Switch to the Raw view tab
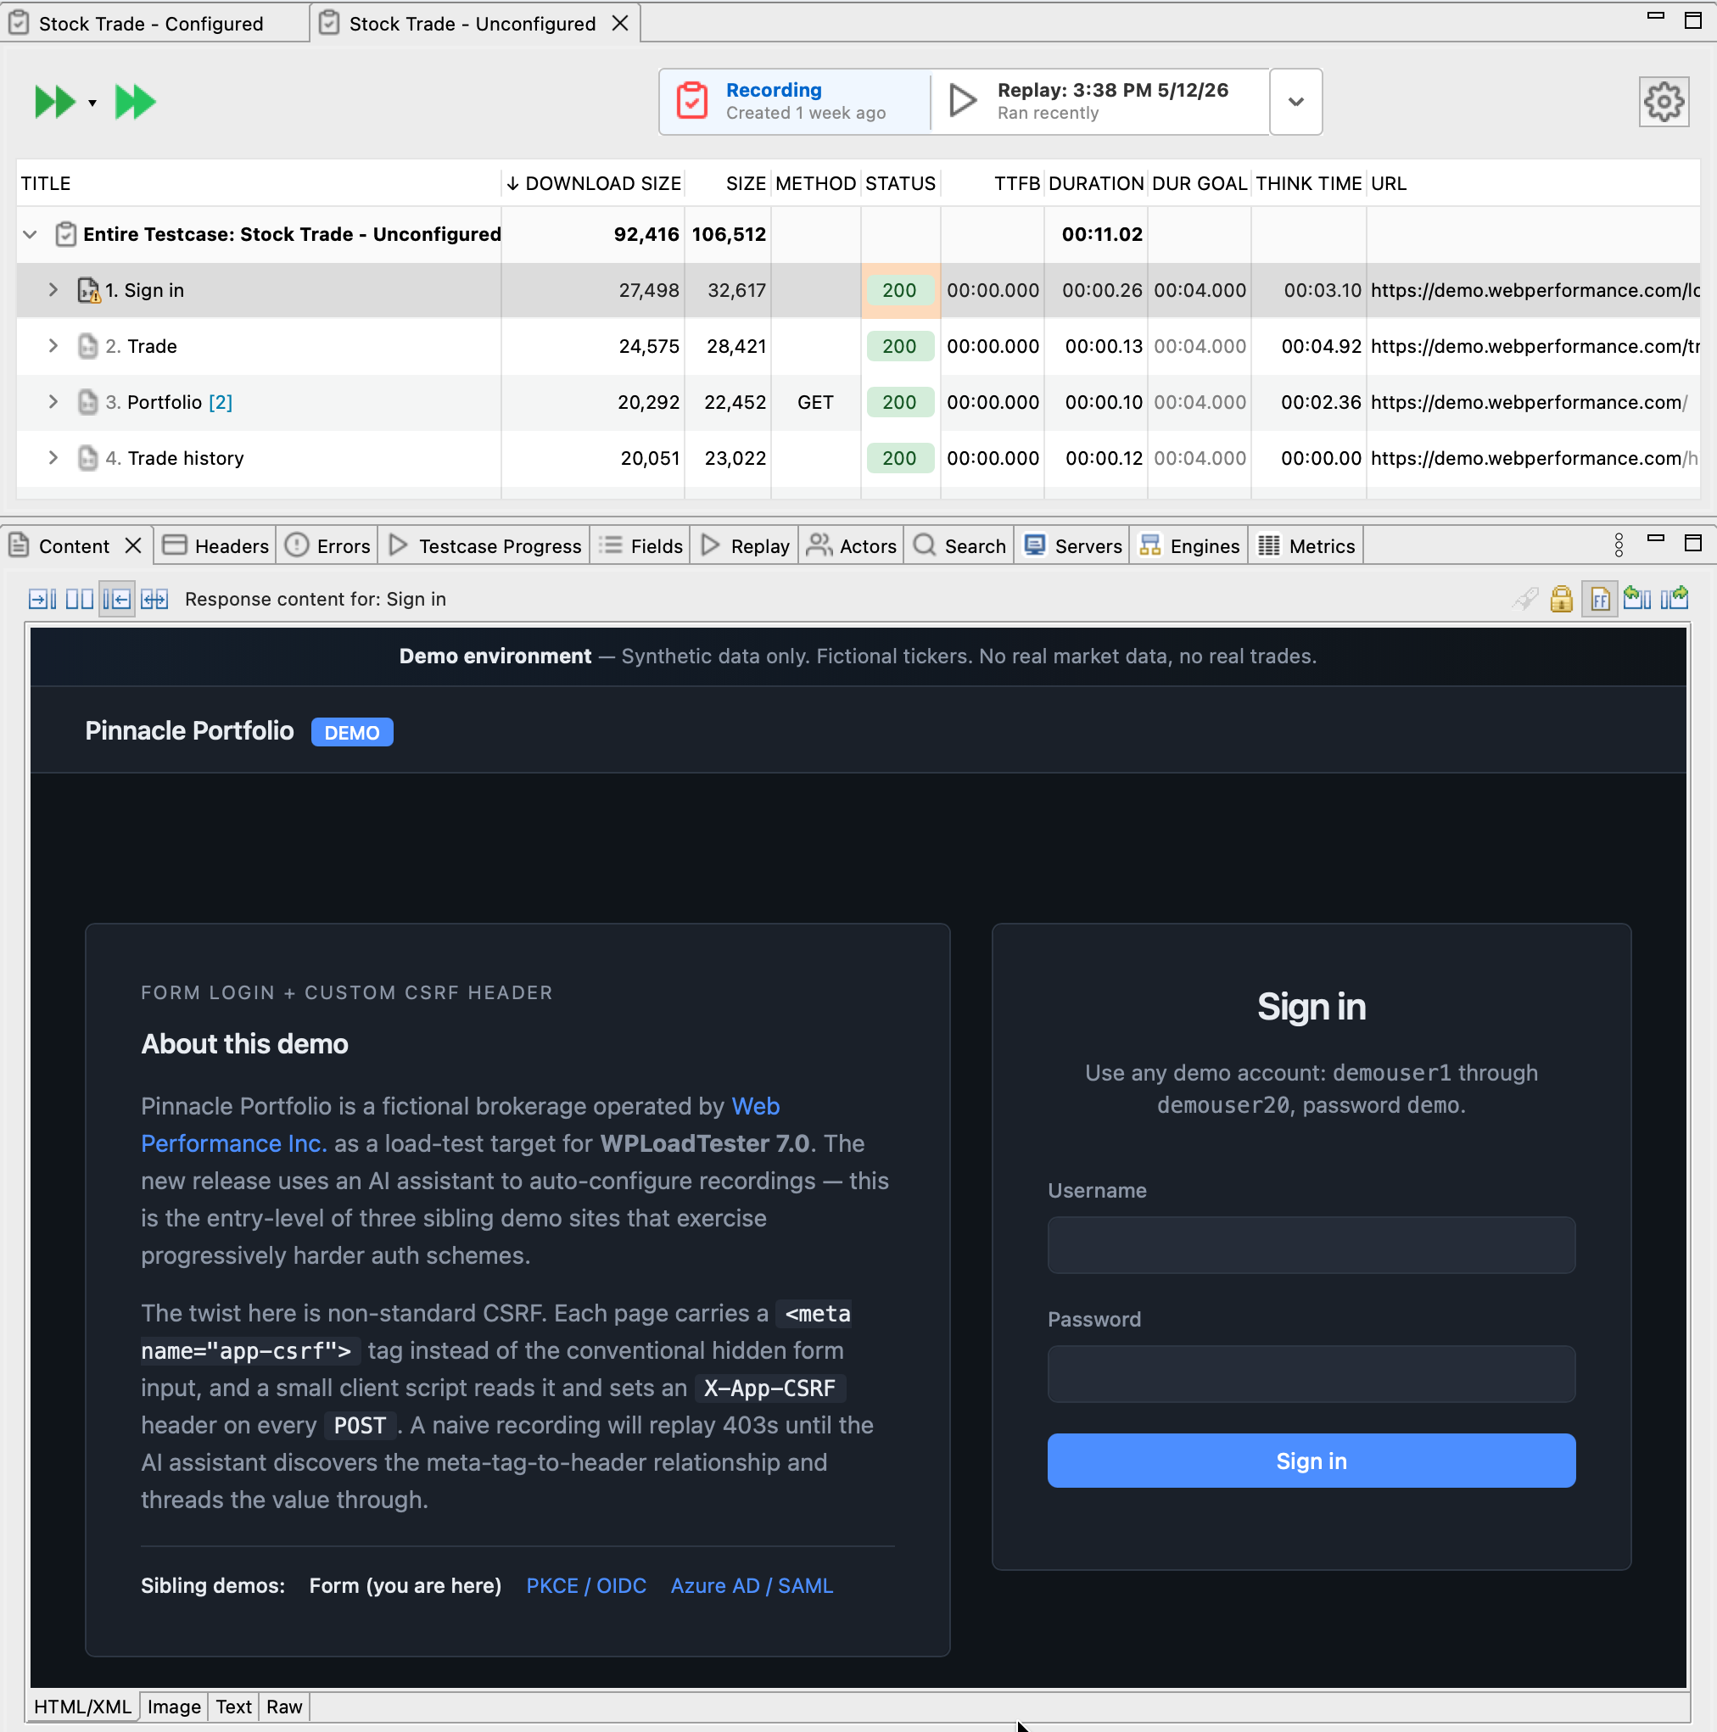Screen dimensions: 1717x1732 (x=284, y=1706)
